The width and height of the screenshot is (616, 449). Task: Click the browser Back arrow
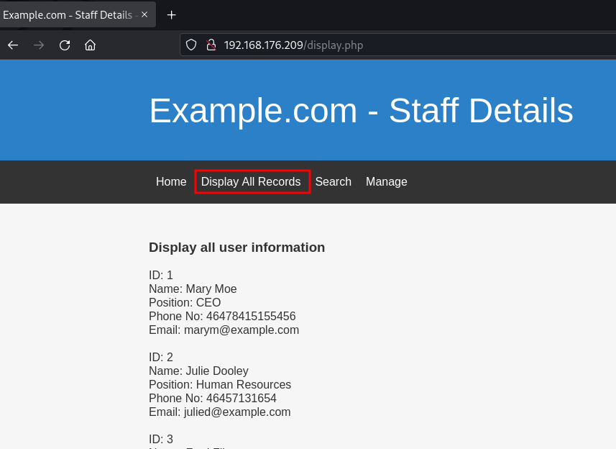tap(13, 45)
